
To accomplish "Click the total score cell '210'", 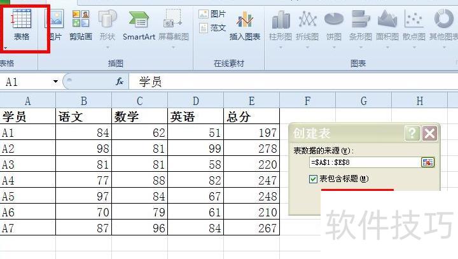I will tap(251, 212).
